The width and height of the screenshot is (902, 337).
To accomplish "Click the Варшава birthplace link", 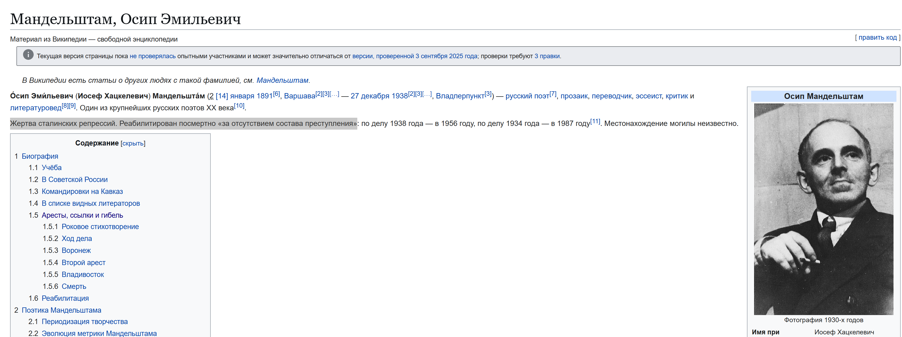I will pos(299,96).
